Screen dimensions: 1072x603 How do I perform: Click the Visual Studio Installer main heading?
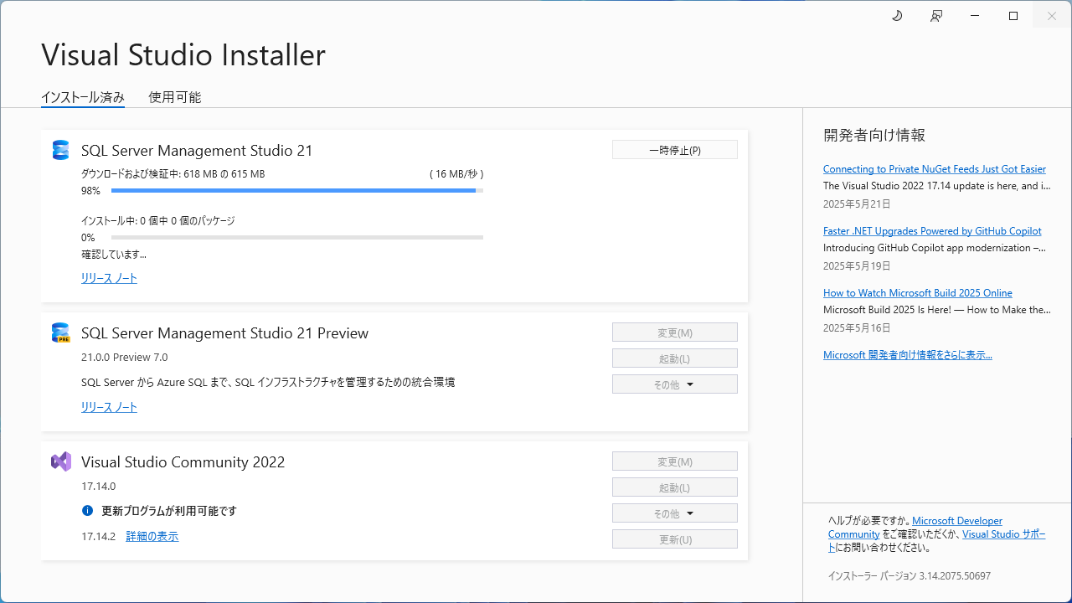pyautogui.click(x=183, y=54)
